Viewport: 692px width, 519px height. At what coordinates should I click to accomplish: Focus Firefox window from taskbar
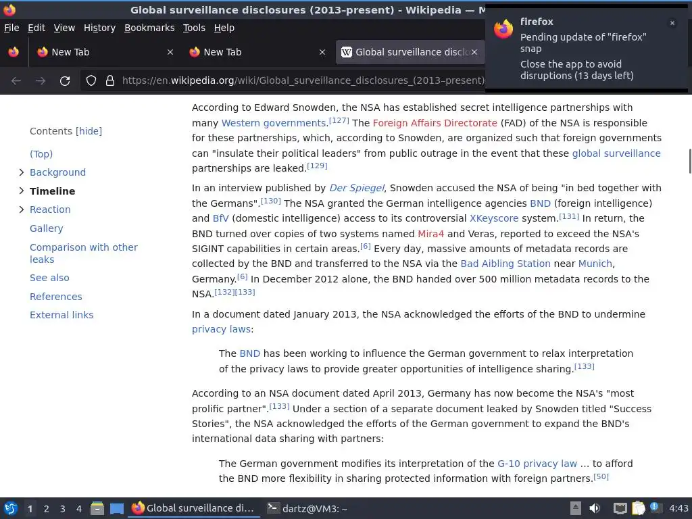tap(193, 509)
